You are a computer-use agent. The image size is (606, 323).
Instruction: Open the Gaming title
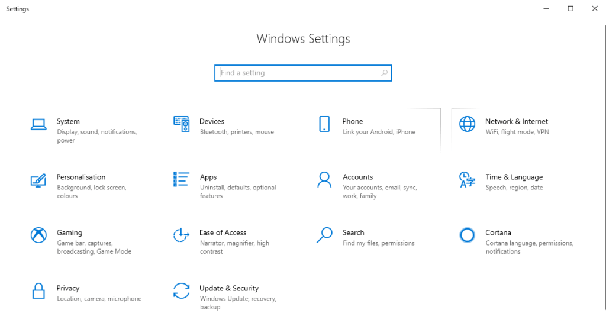point(69,232)
